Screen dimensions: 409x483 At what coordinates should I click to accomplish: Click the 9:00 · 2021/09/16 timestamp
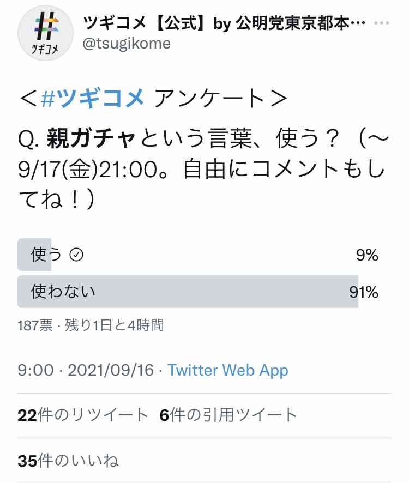[86, 370]
